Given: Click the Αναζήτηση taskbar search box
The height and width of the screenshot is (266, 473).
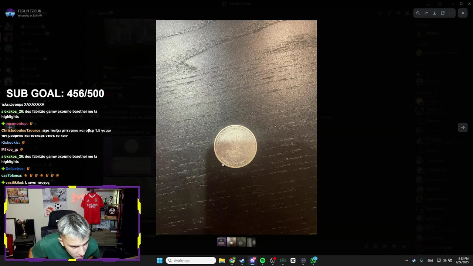Looking at the screenshot, I should (191, 260).
